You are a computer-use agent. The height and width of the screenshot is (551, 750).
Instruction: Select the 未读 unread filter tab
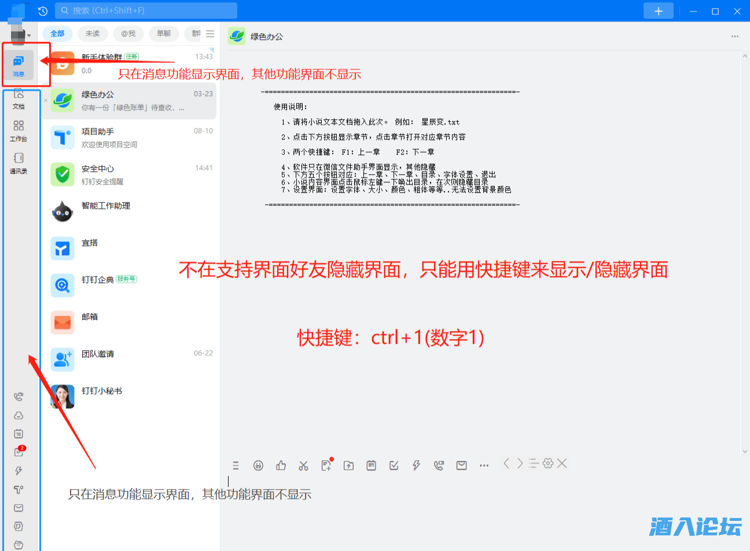coord(93,34)
